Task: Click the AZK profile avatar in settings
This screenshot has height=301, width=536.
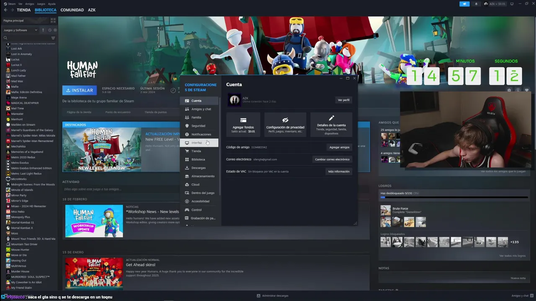Action: tap(234, 99)
